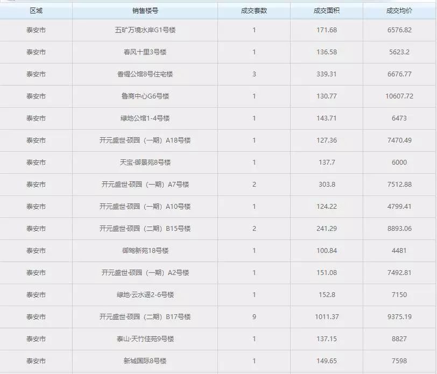Click average price 7492.81
Screen dimensions: 437x374
pos(399,272)
